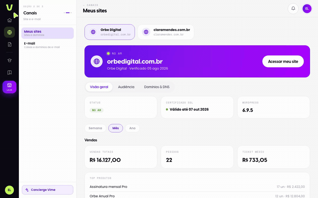
Task: Select the Meus sites menu item
Action: click(x=47, y=33)
